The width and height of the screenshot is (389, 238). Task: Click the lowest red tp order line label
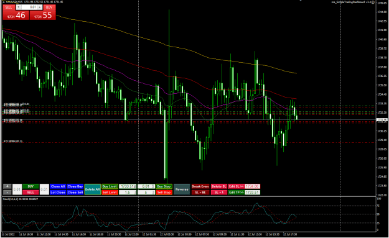(x=13, y=141)
